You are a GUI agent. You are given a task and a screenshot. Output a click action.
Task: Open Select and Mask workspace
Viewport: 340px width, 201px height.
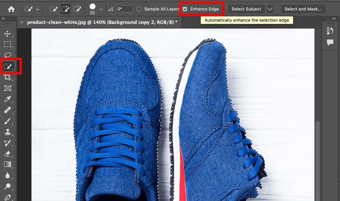pyautogui.click(x=303, y=9)
